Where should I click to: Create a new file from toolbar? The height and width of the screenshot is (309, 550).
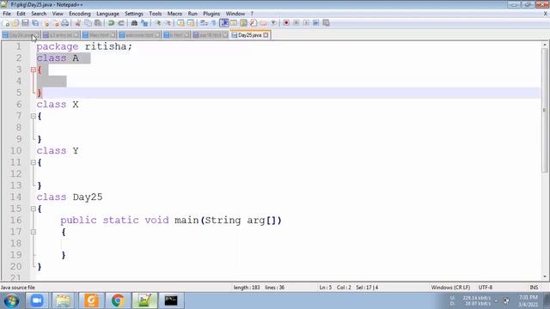[6, 23]
